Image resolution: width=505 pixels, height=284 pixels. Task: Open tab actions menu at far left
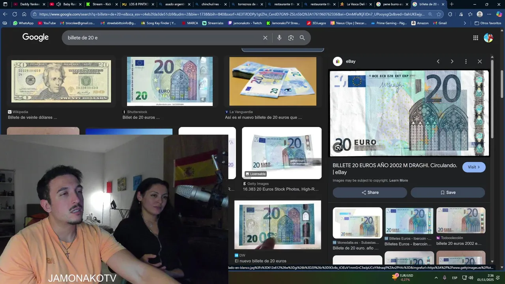point(5,4)
